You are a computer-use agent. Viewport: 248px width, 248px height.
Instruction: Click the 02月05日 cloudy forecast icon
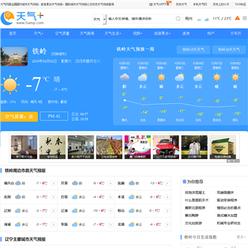(x=180, y=77)
